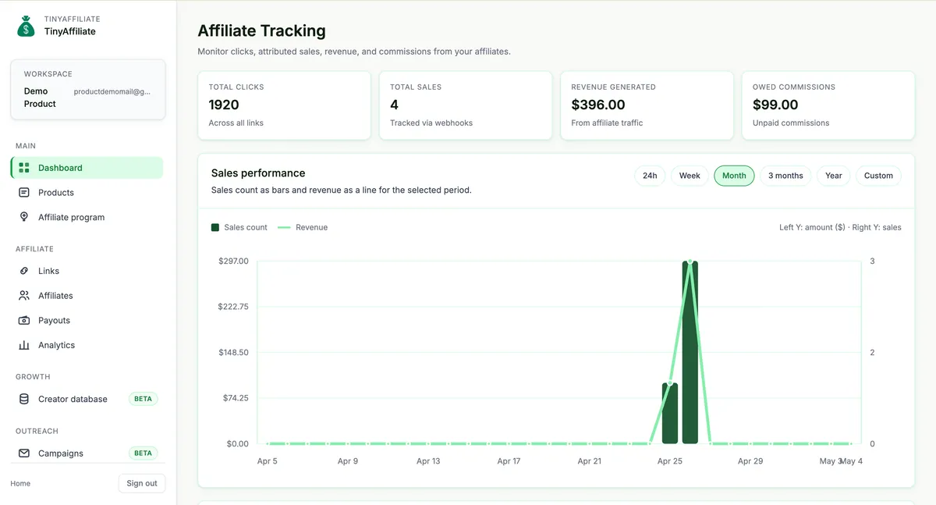Viewport: 936px width, 505px height.
Task: Click the Affiliate program pin icon
Action: point(23,217)
